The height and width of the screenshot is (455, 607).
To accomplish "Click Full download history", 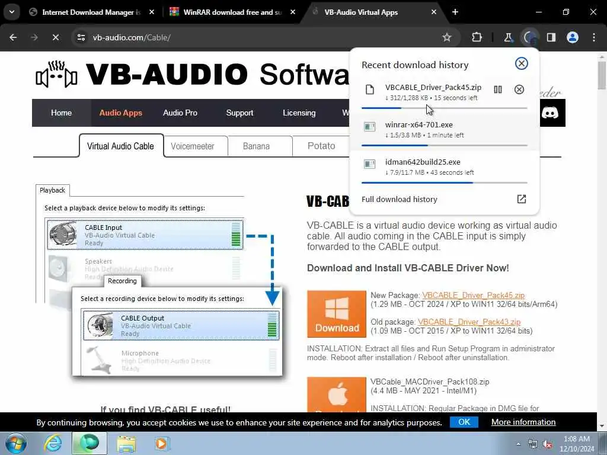I will [x=399, y=199].
